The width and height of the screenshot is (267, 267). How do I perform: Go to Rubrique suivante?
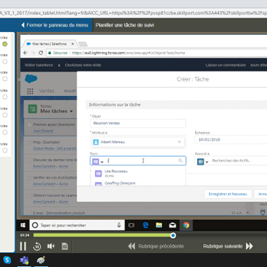(x=228, y=246)
